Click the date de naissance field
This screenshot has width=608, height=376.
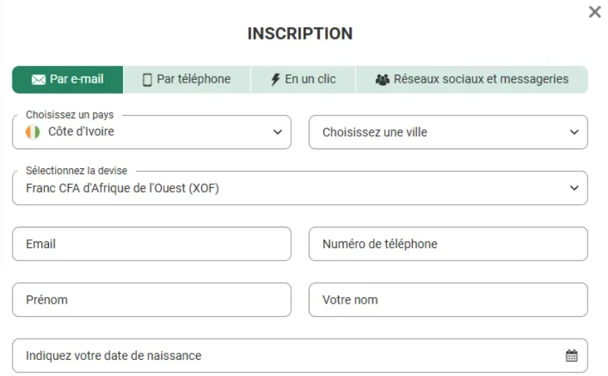point(300,356)
